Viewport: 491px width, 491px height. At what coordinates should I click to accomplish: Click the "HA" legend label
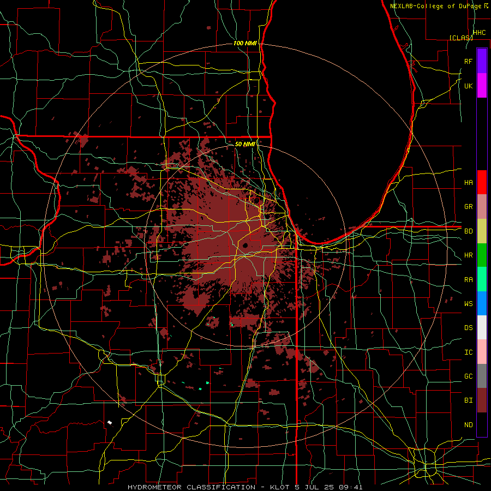(468, 182)
